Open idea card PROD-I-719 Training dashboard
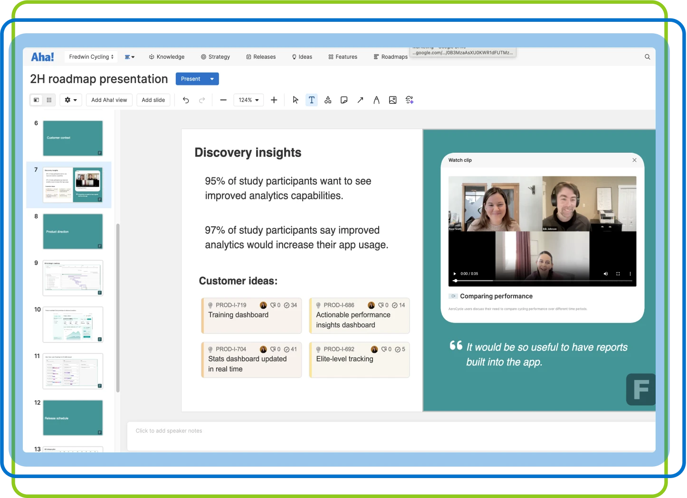This screenshot has width=687, height=498. 252,315
